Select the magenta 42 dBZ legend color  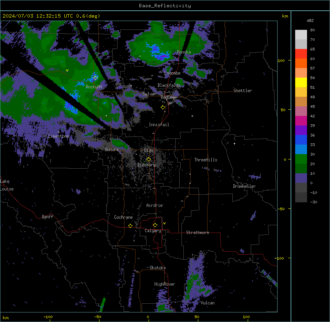[x=301, y=120]
